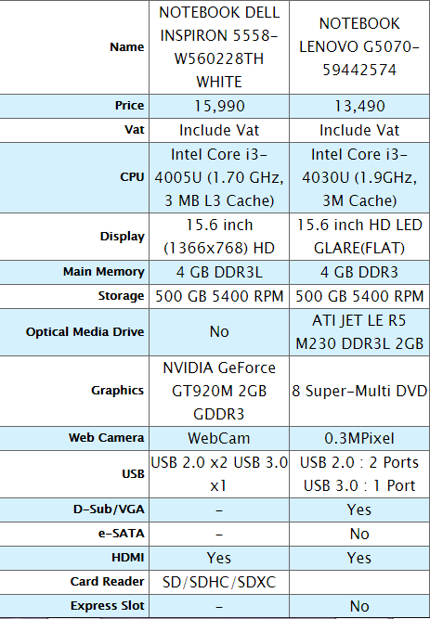This screenshot has height=619, width=430.
Task: Select the SD/SDHC/SDXC card reader cell
Action: click(219, 582)
